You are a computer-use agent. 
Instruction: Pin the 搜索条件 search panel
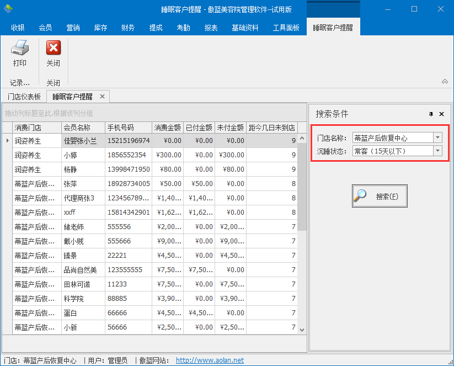[x=431, y=114]
